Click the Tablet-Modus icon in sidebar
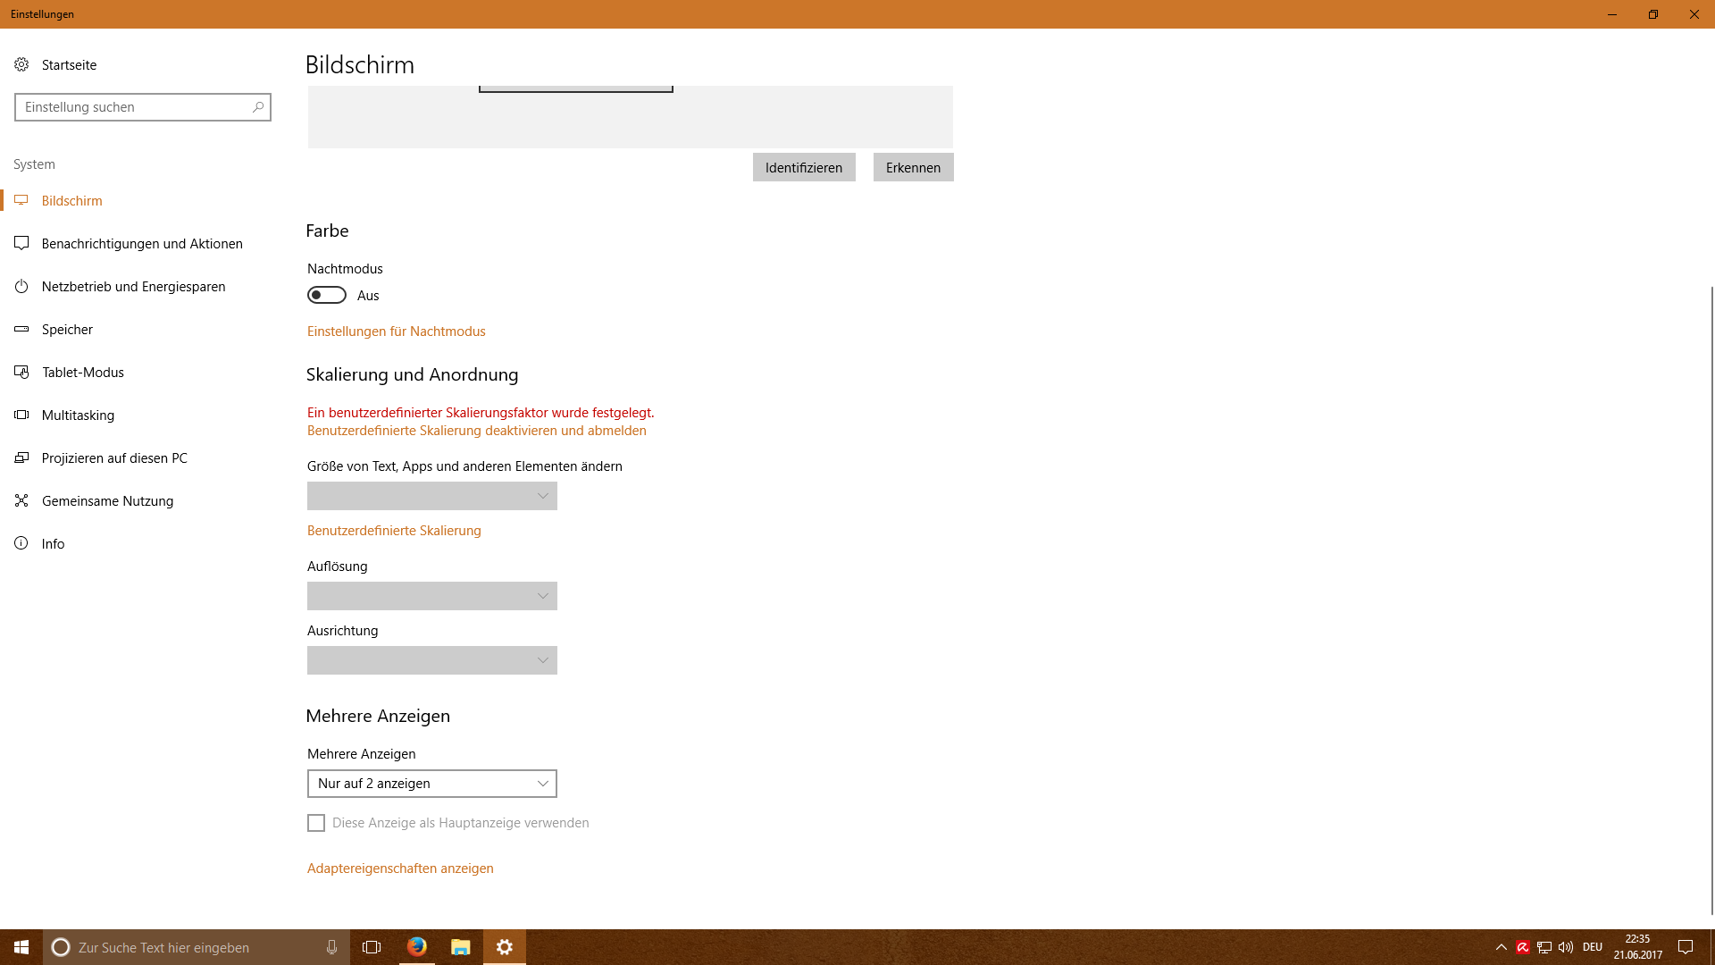This screenshot has height=965, width=1715. click(x=21, y=373)
